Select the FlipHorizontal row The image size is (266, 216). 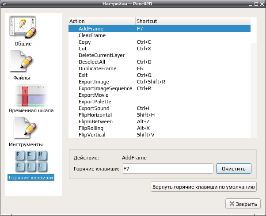(160, 114)
